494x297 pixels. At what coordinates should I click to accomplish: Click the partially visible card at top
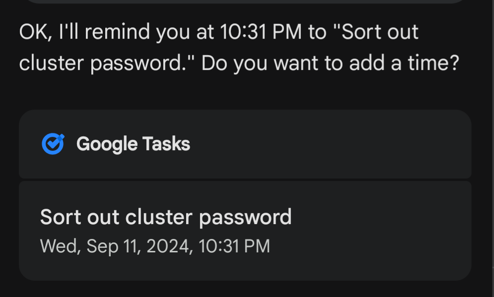point(245,1)
